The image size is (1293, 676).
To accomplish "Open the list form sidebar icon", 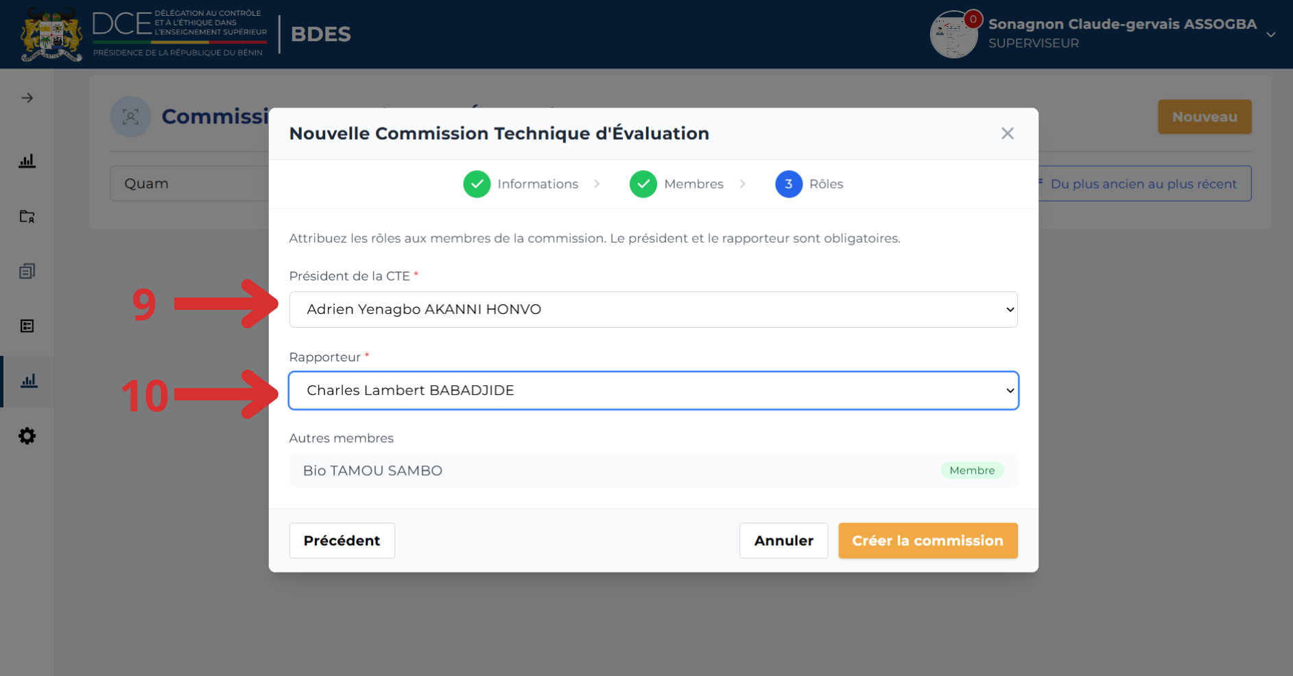I will pyautogui.click(x=27, y=326).
